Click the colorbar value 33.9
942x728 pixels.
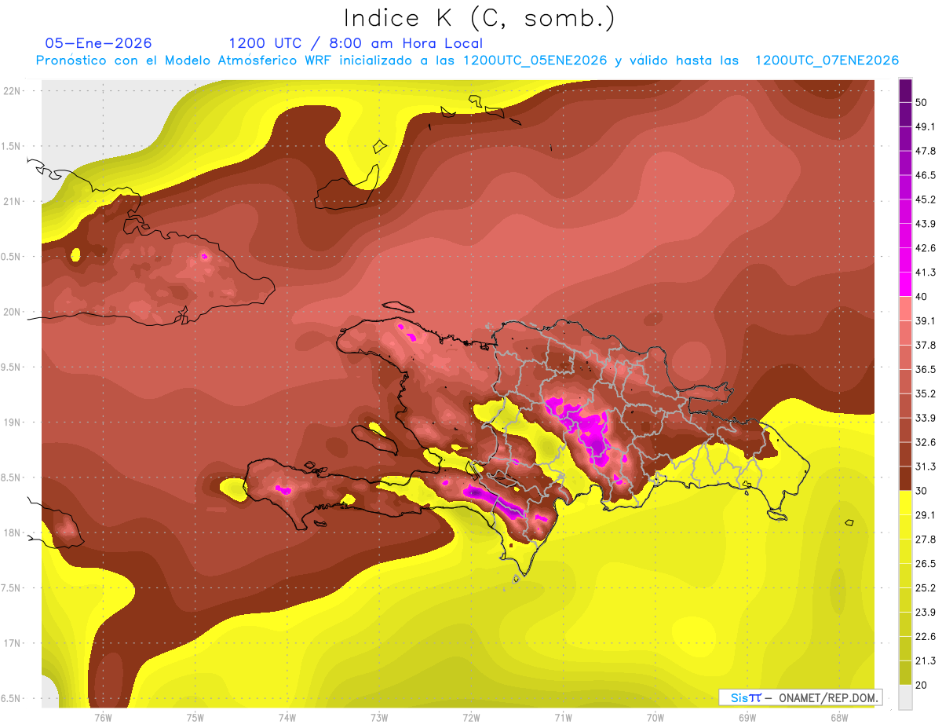(x=926, y=418)
